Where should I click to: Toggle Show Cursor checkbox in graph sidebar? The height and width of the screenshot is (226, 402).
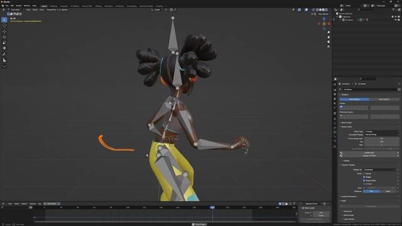(303, 208)
